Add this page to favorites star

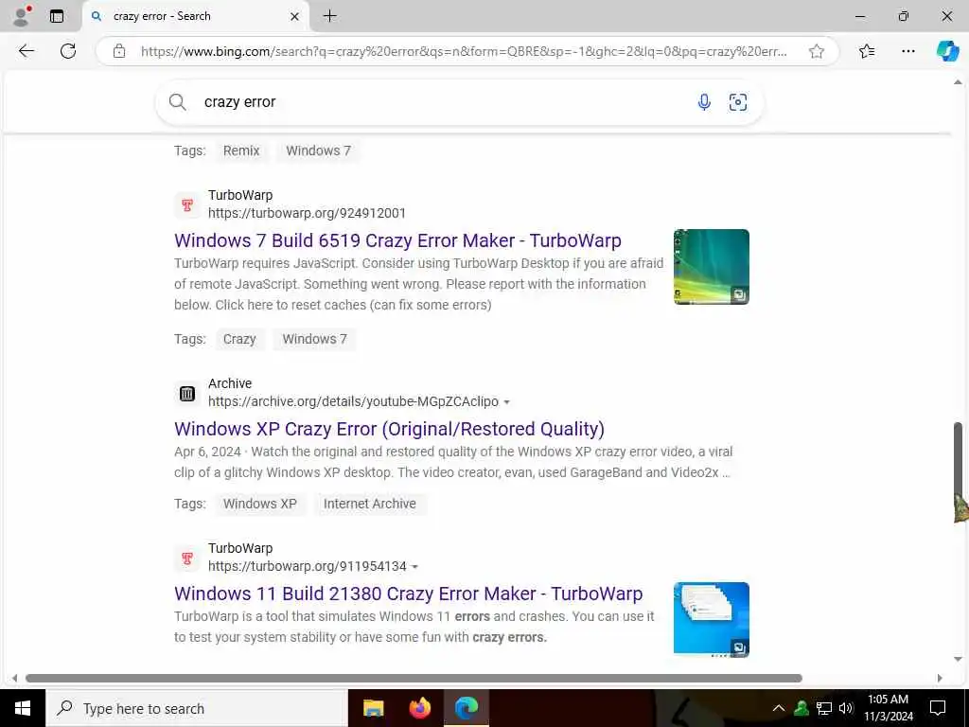(x=817, y=51)
